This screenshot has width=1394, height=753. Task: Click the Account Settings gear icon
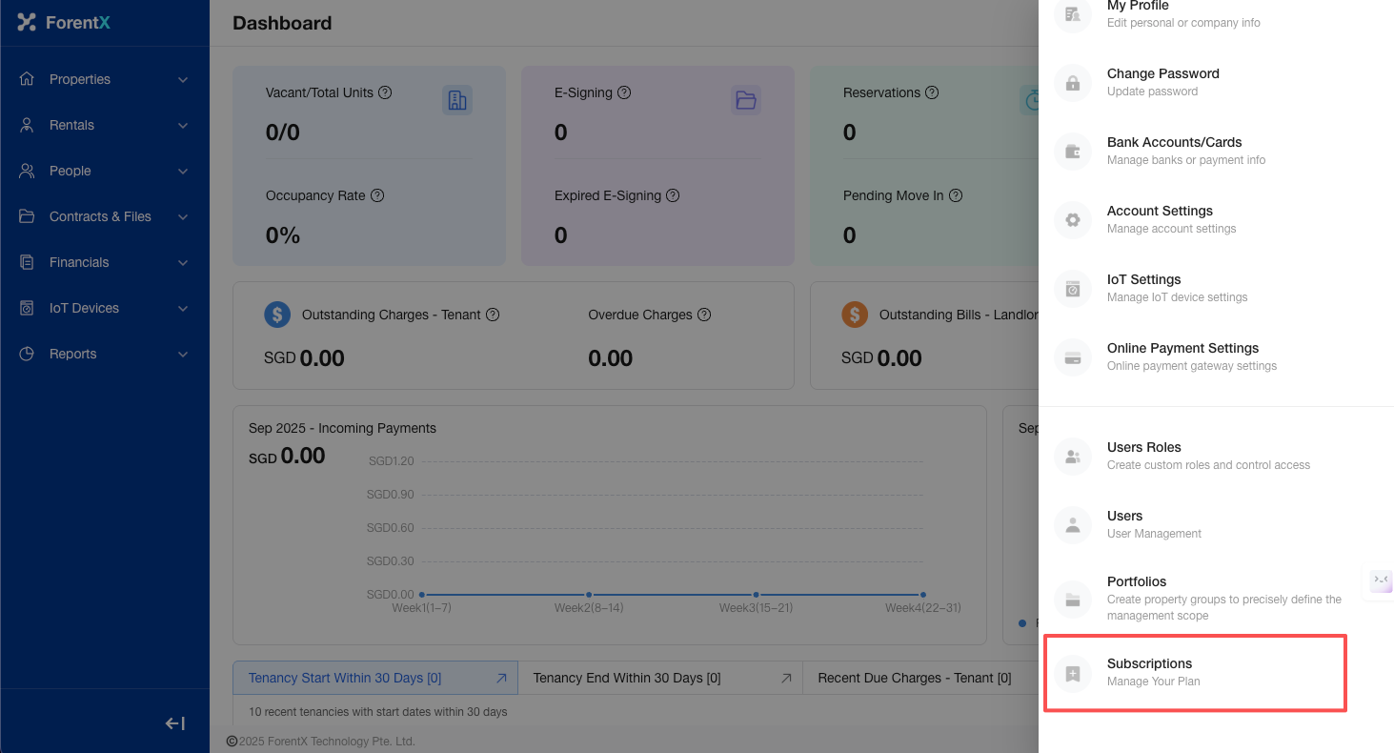pos(1073,220)
